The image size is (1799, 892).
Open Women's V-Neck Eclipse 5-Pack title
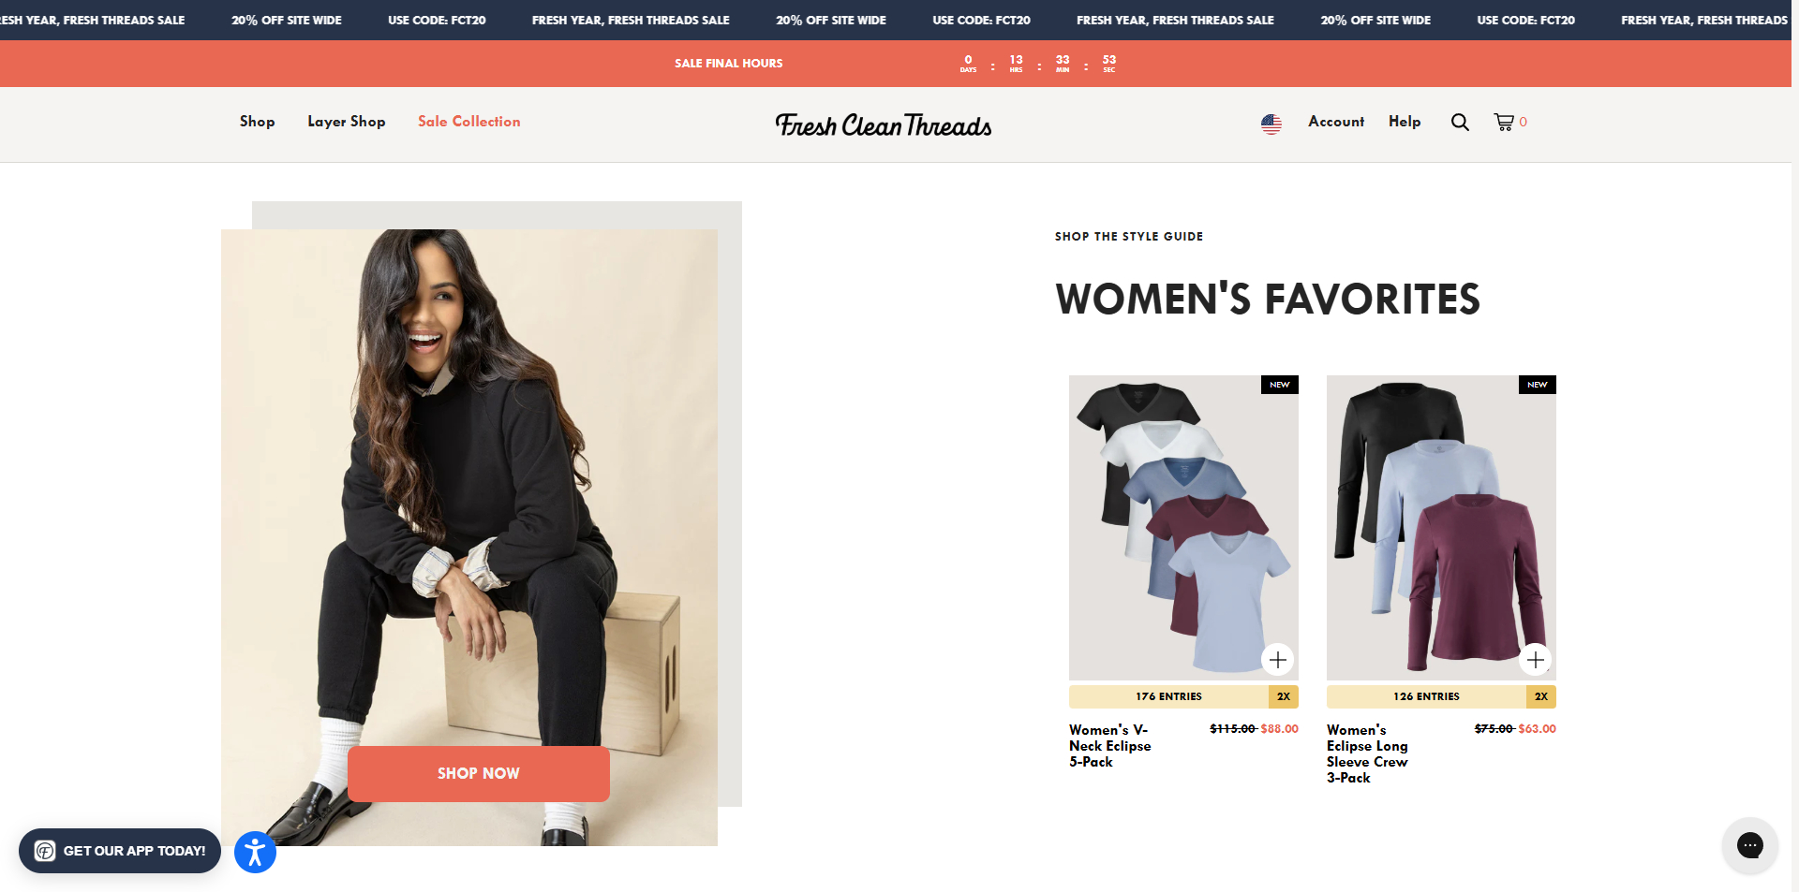point(1110,746)
